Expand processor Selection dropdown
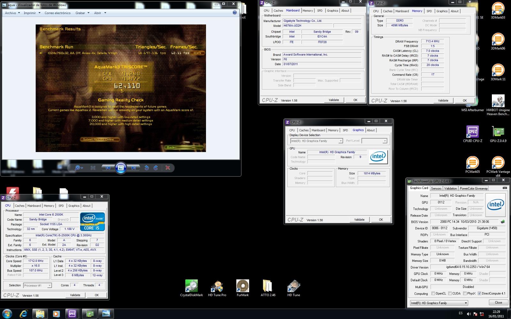The height and width of the screenshot is (319, 511). point(50,285)
